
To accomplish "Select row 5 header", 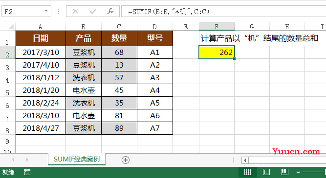I will (7, 90).
